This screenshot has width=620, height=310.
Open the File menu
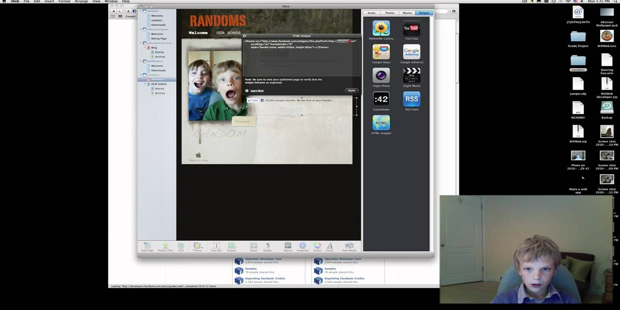tap(27, 1)
